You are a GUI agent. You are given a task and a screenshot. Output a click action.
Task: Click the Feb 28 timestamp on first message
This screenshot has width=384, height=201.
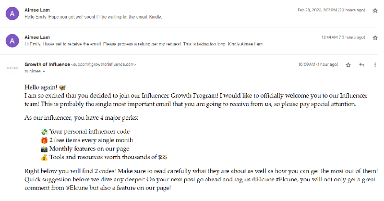point(331,10)
